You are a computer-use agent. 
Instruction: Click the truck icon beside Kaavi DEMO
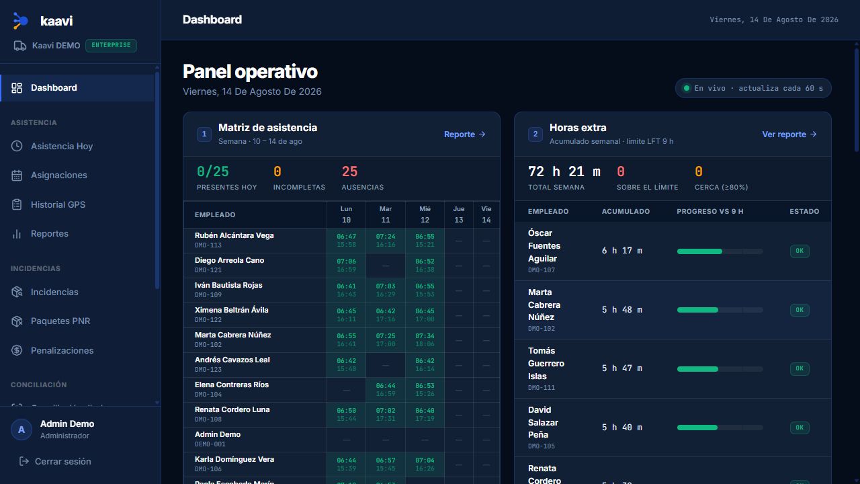20,46
